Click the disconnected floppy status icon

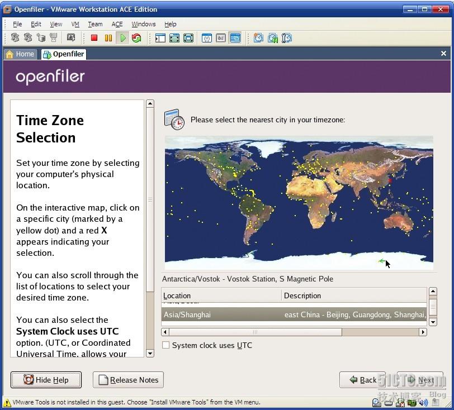(x=400, y=403)
